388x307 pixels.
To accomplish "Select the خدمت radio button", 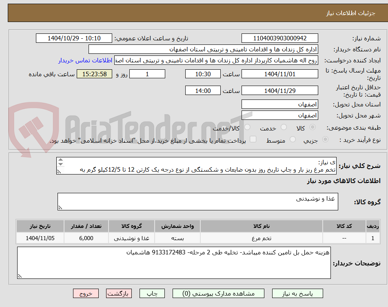I will (x=284, y=127).
